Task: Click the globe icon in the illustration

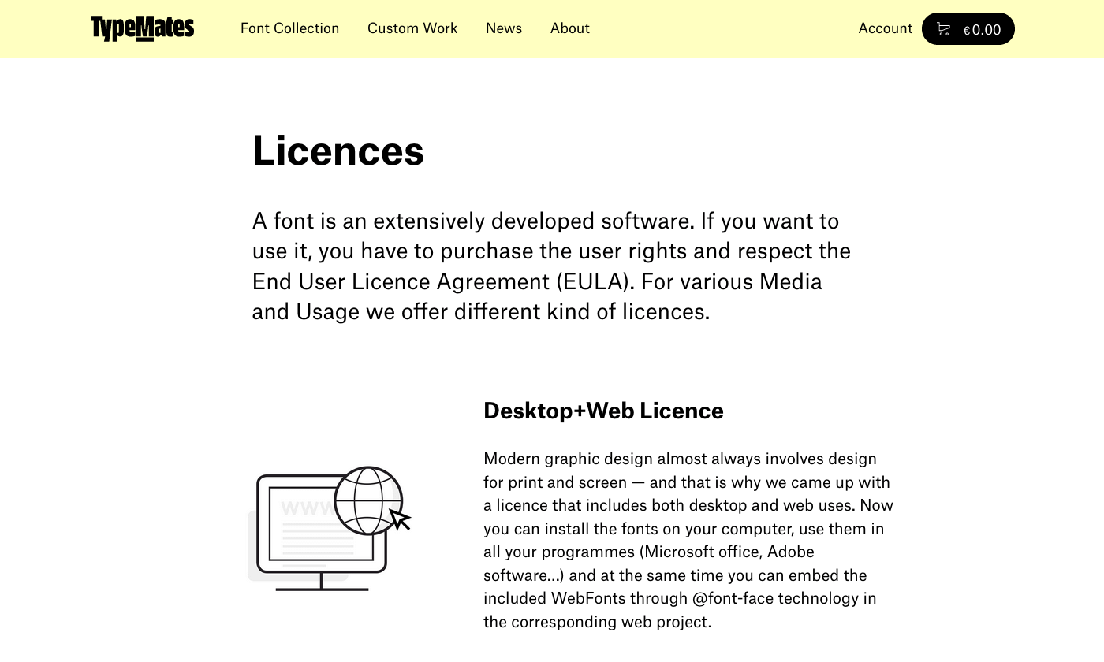Action: [368, 500]
